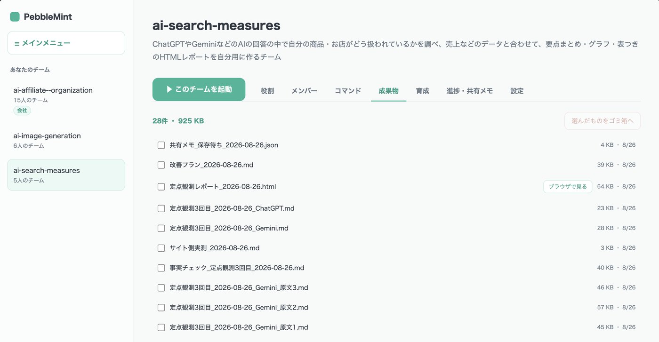
Task: Launch team with このチームを起動 button
Action: point(199,89)
